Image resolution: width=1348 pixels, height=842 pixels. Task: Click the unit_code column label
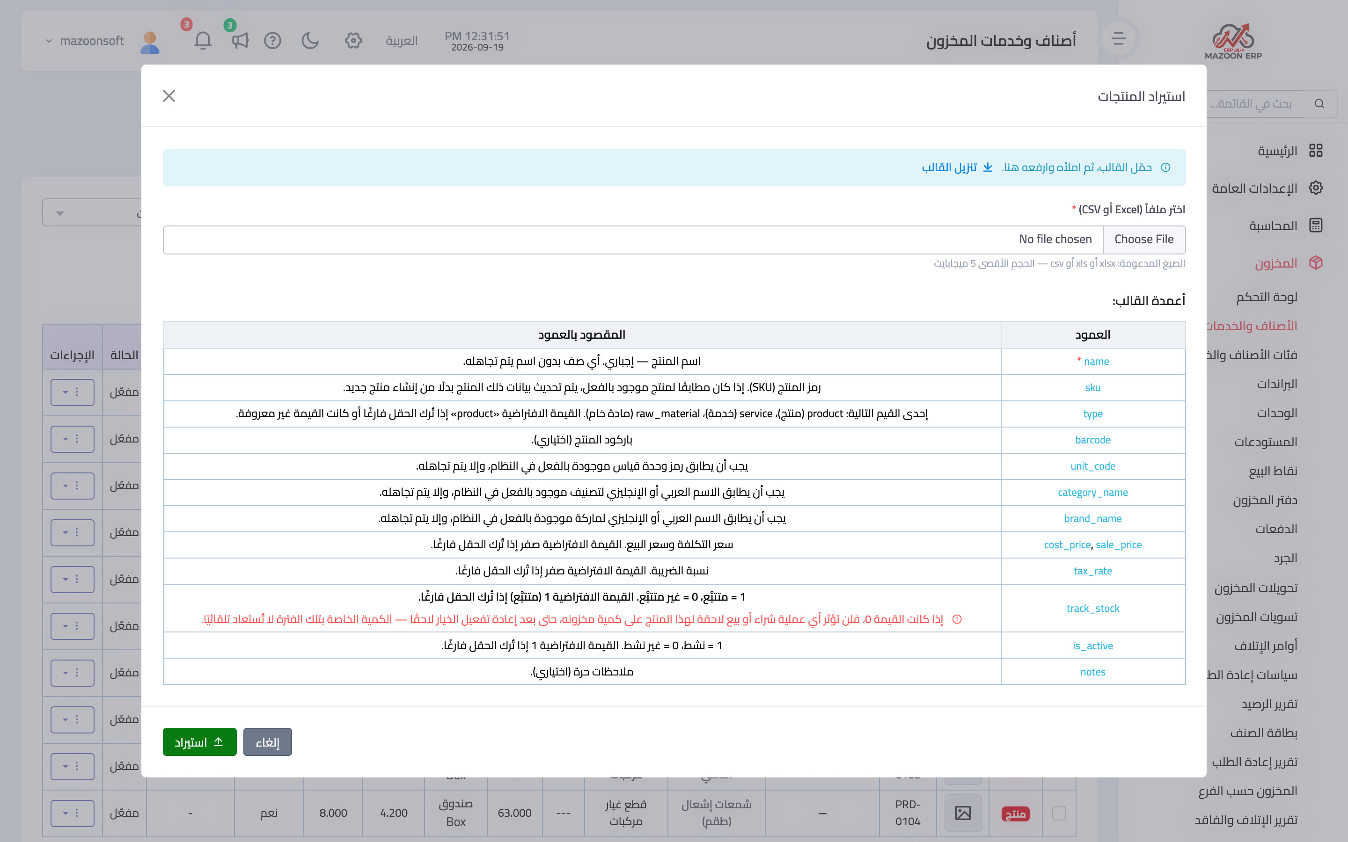click(x=1093, y=466)
